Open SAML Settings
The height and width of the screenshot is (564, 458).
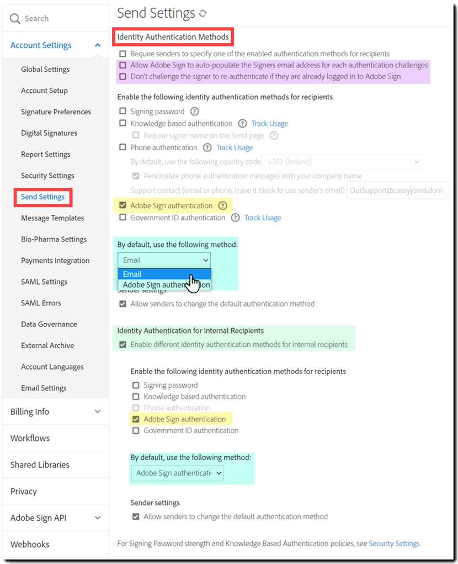coord(44,282)
